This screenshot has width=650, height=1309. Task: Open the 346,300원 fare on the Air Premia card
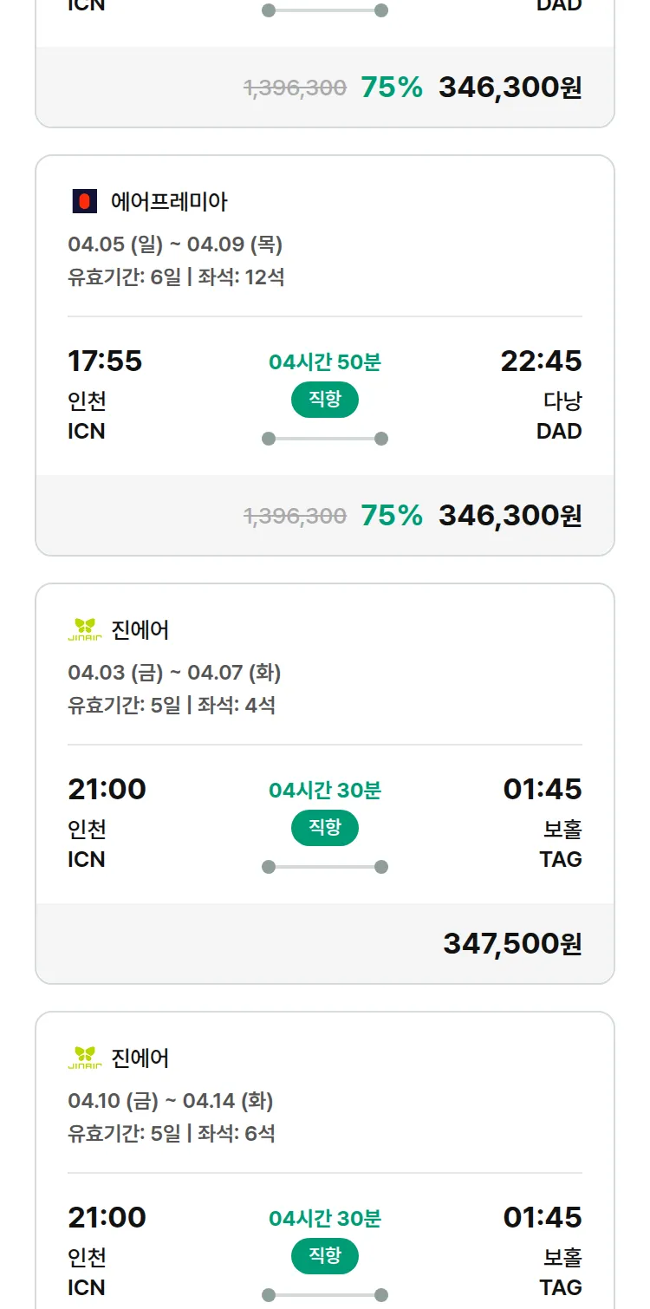click(x=510, y=516)
